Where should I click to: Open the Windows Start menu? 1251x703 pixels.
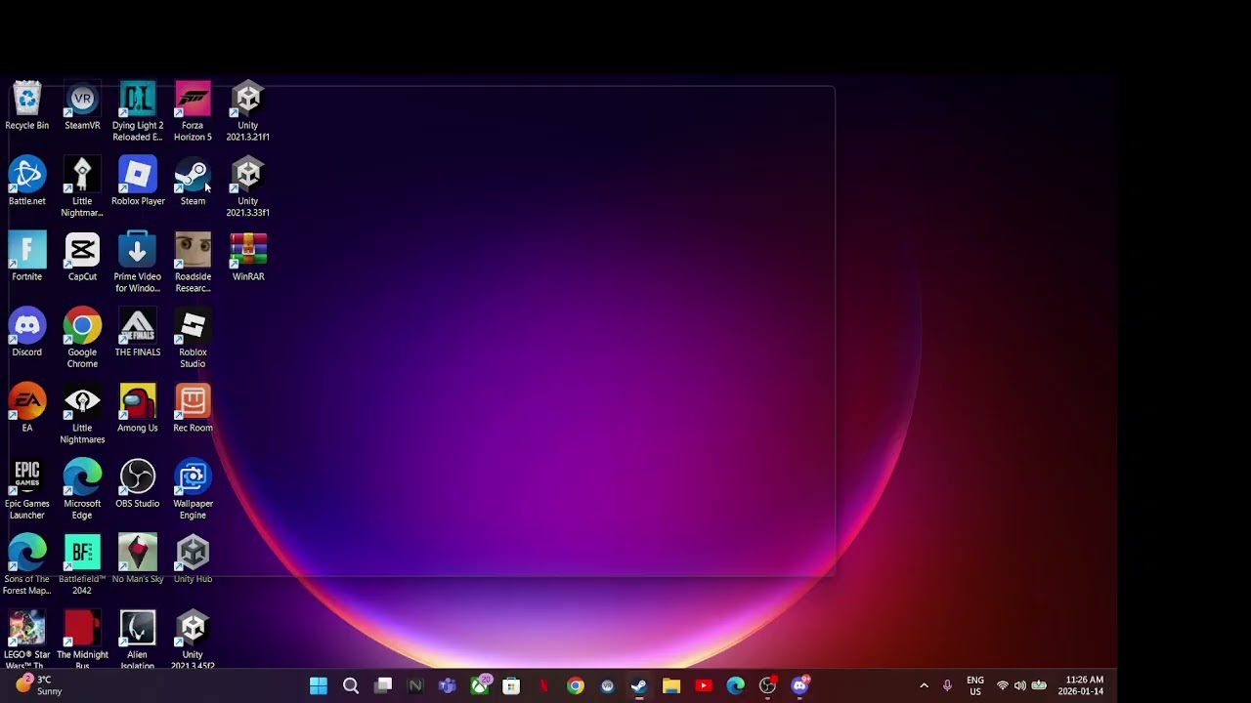pyautogui.click(x=319, y=686)
